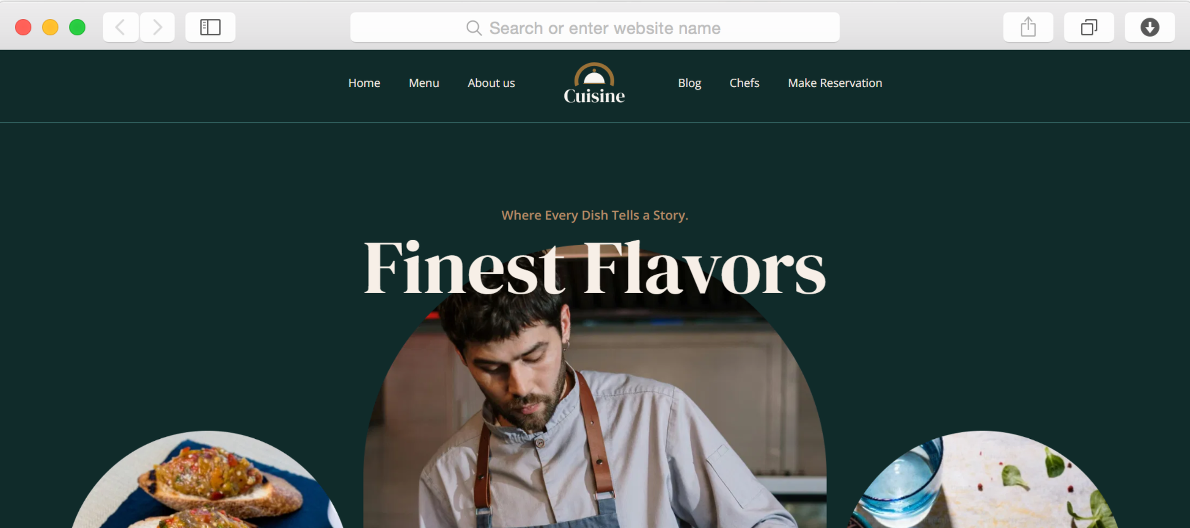1190x528 pixels.
Task: Open the Menu nav item
Action: (424, 83)
